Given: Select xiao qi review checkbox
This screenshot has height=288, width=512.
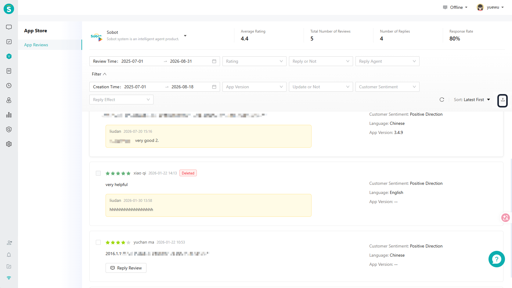Looking at the screenshot, I should pyautogui.click(x=98, y=173).
